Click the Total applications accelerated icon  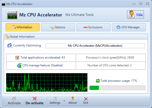coord(17,58)
